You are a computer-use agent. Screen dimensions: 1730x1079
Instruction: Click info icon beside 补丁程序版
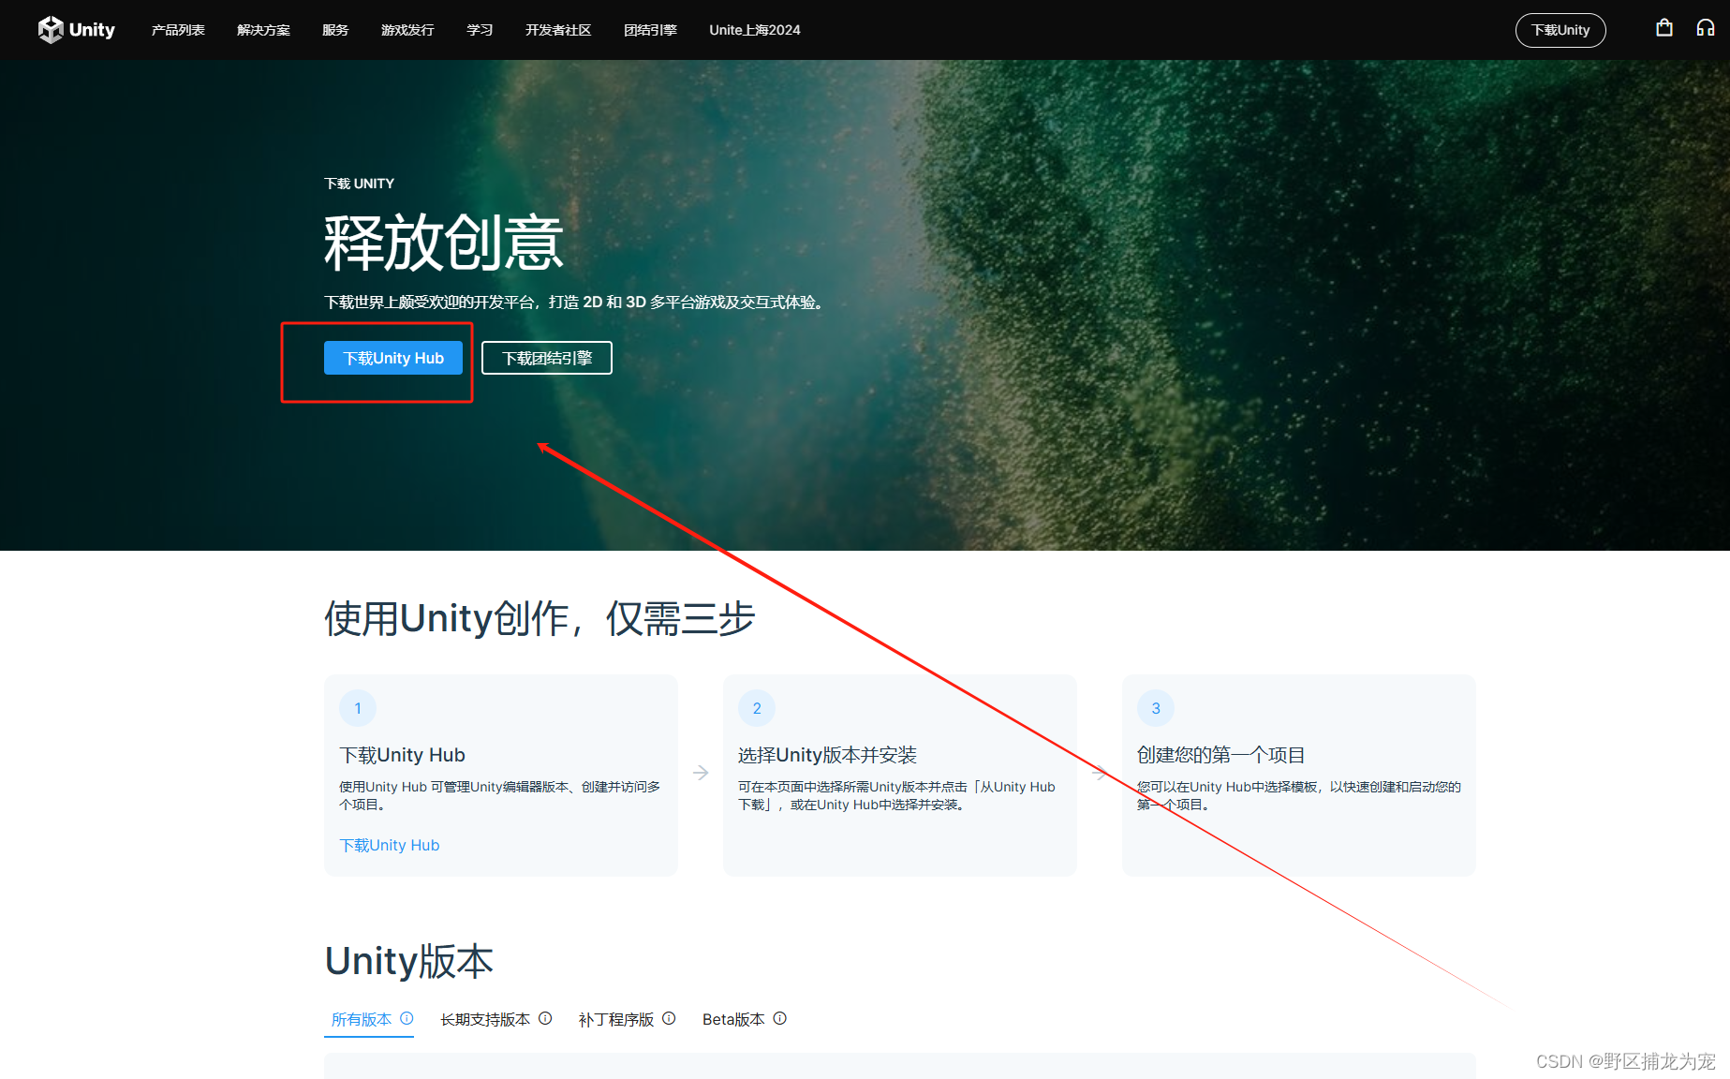pyautogui.click(x=669, y=1018)
